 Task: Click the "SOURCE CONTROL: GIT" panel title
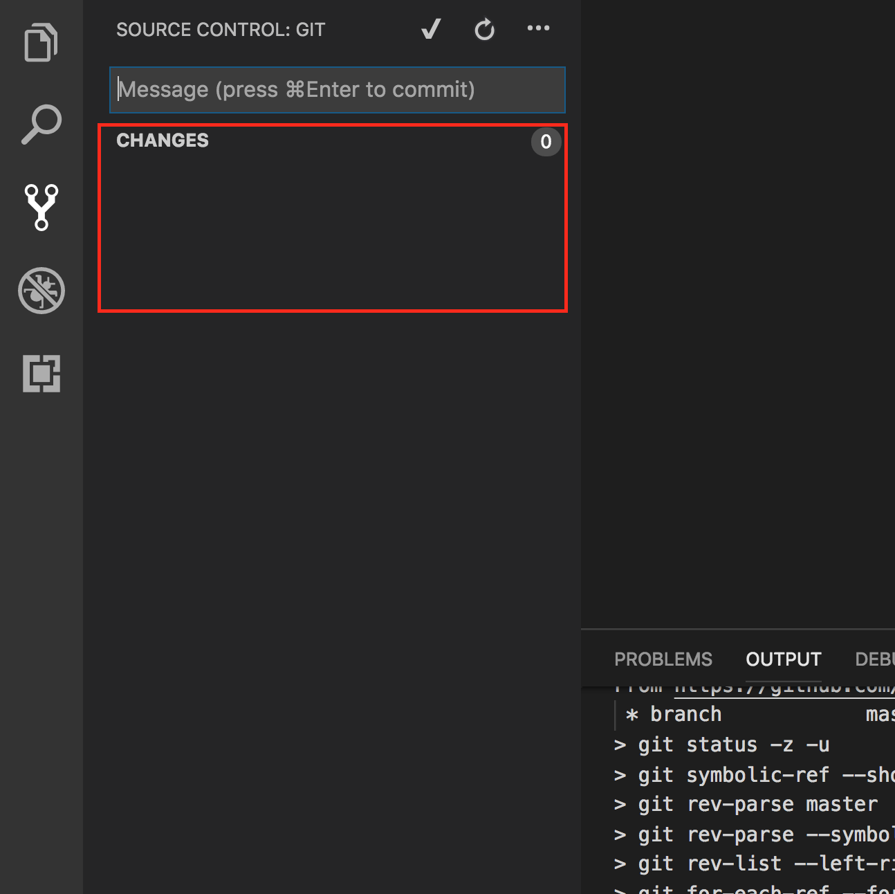pyautogui.click(x=221, y=30)
